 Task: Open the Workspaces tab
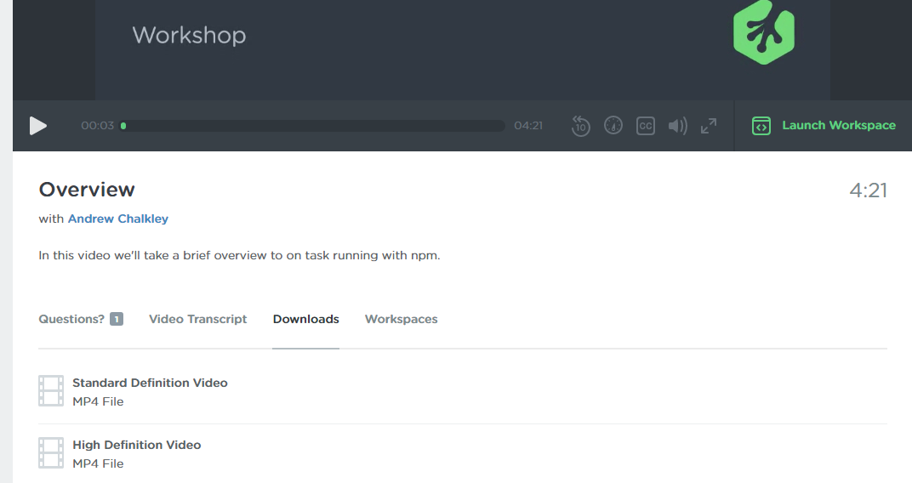coord(401,319)
